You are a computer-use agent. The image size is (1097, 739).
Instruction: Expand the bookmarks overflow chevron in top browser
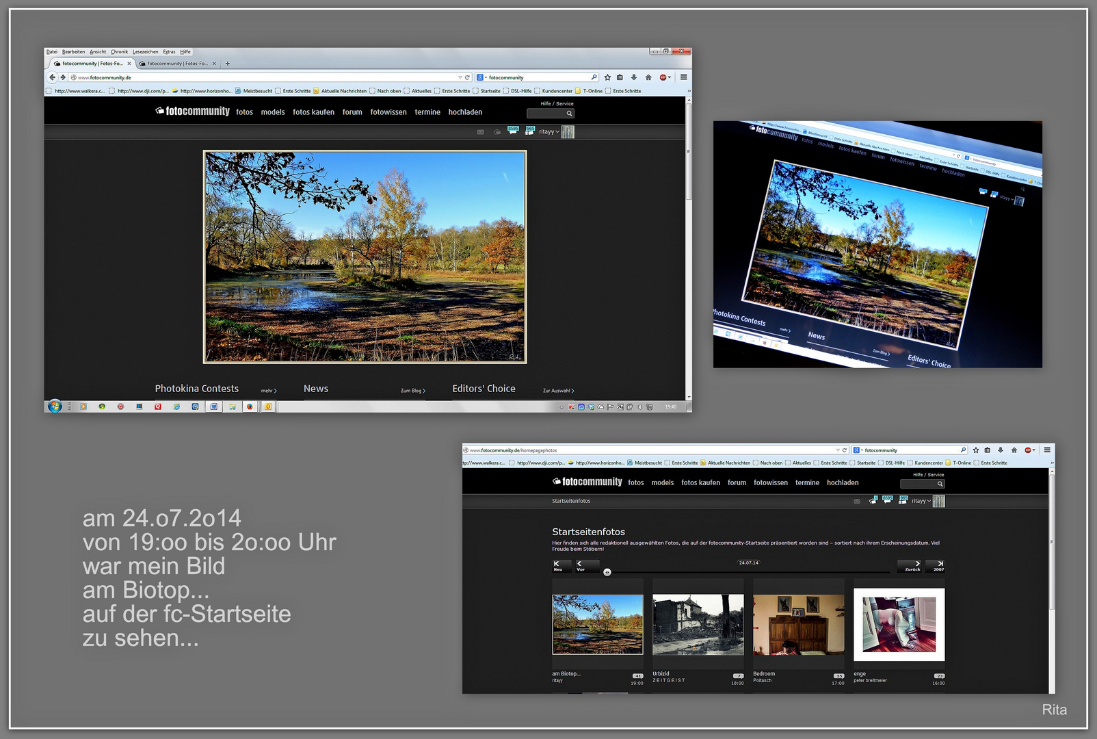tap(689, 91)
